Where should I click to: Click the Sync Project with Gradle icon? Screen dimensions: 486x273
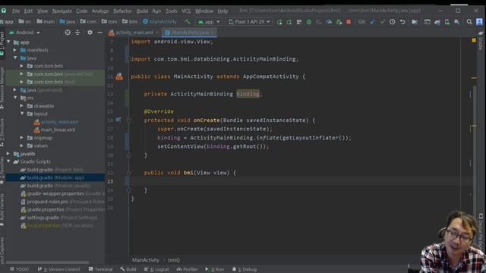tap(437, 22)
